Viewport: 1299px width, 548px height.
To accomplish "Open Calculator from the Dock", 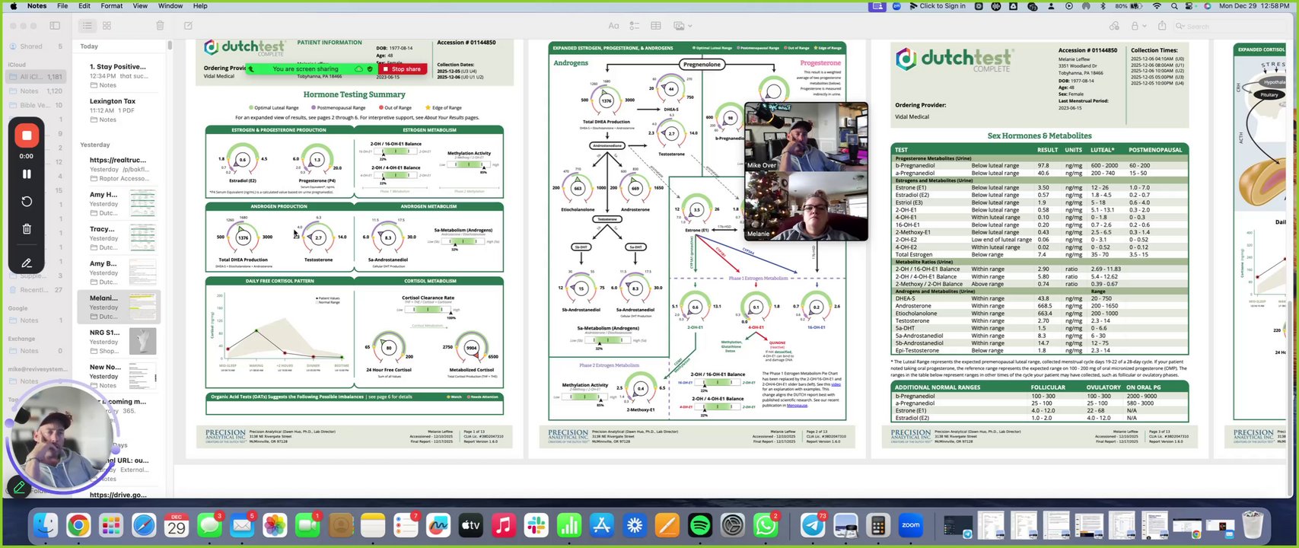I will [878, 525].
